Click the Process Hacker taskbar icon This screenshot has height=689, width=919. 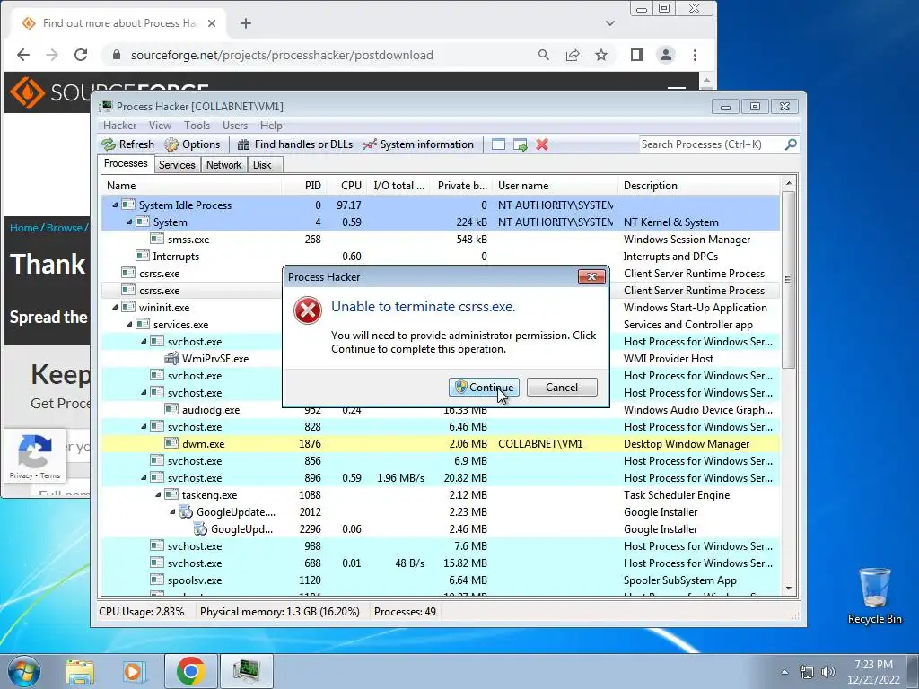coord(246,671)
